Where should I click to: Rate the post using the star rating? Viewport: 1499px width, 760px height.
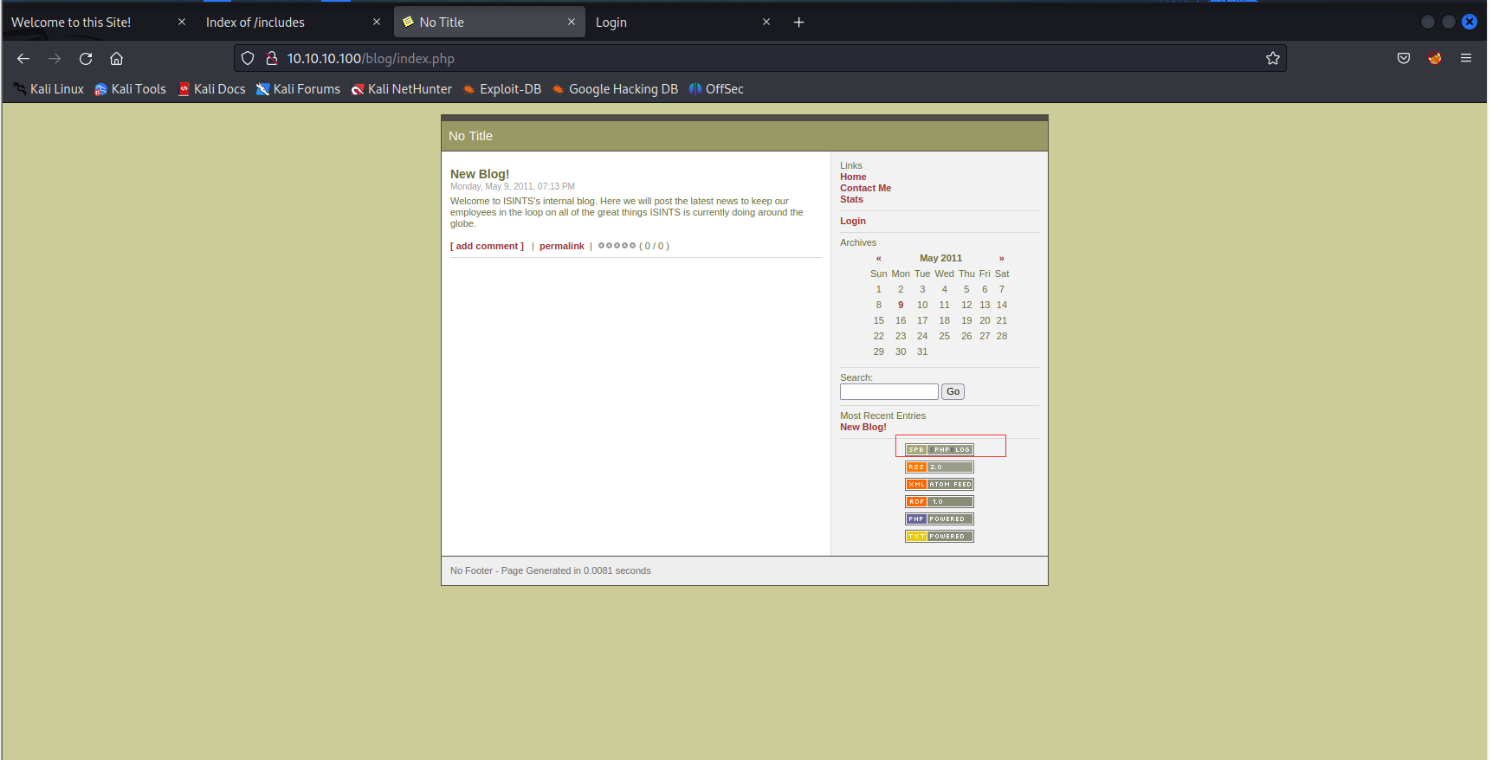pyautogui.click(x=617, y=246)
